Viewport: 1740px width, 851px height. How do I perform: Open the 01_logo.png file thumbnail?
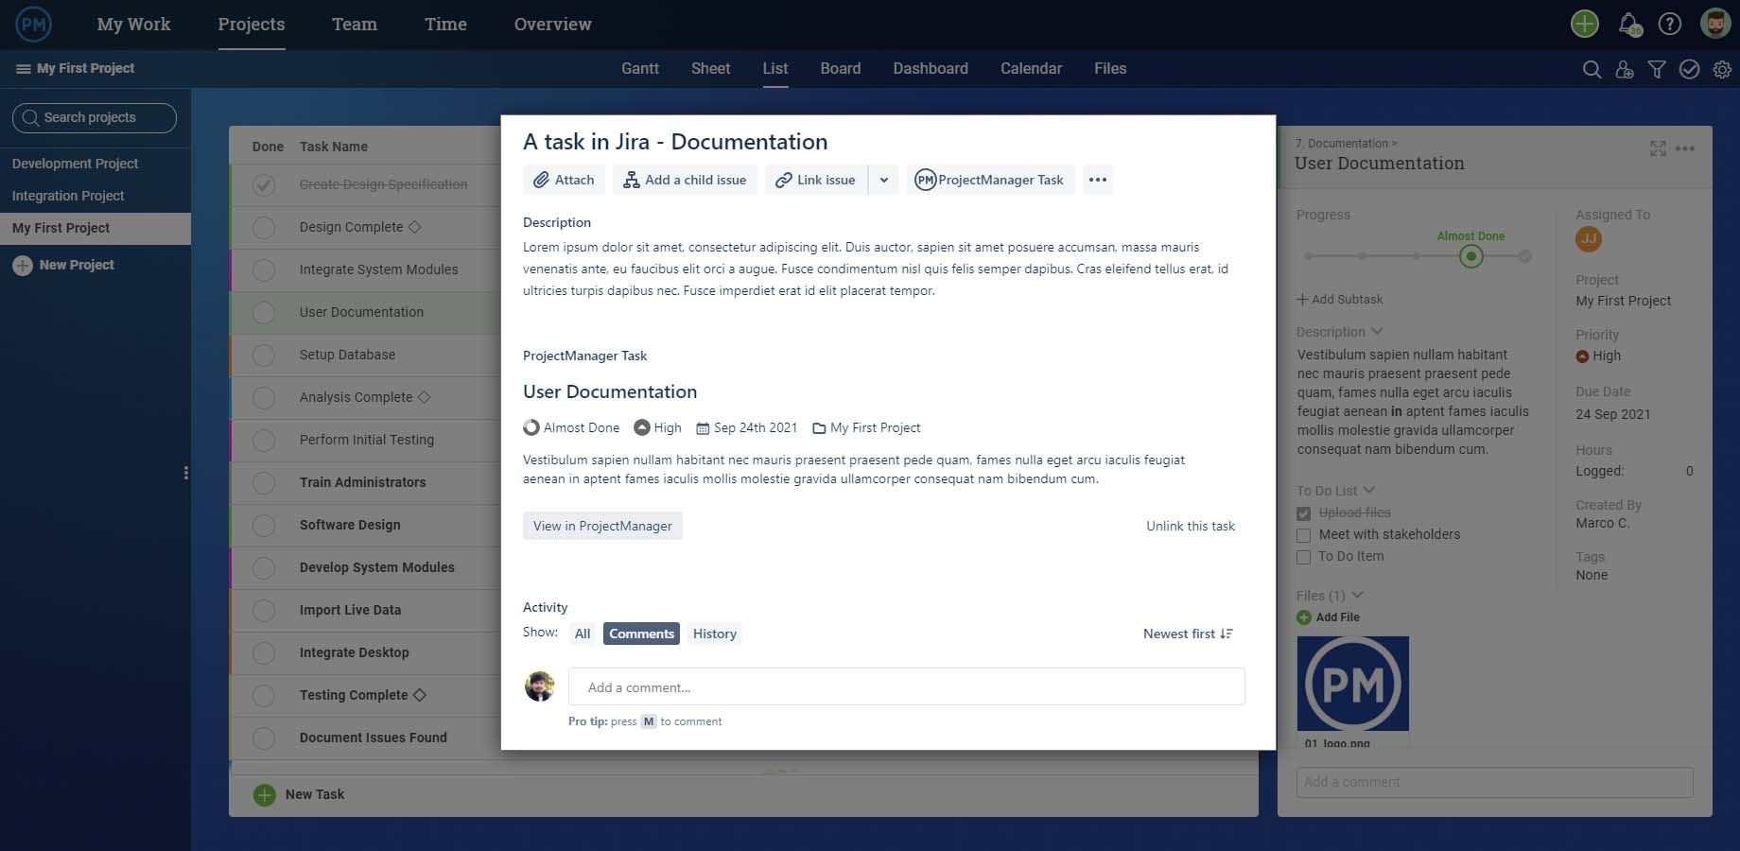(x=1352, y=684)
